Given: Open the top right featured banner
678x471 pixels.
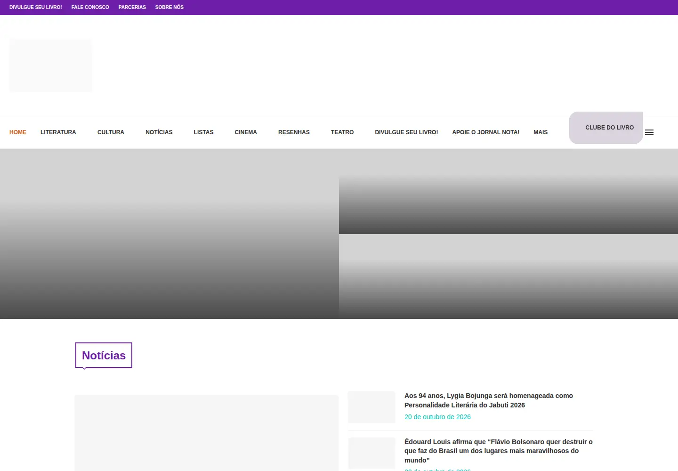Looking at the screenshot, I should [x=508, y=192].
